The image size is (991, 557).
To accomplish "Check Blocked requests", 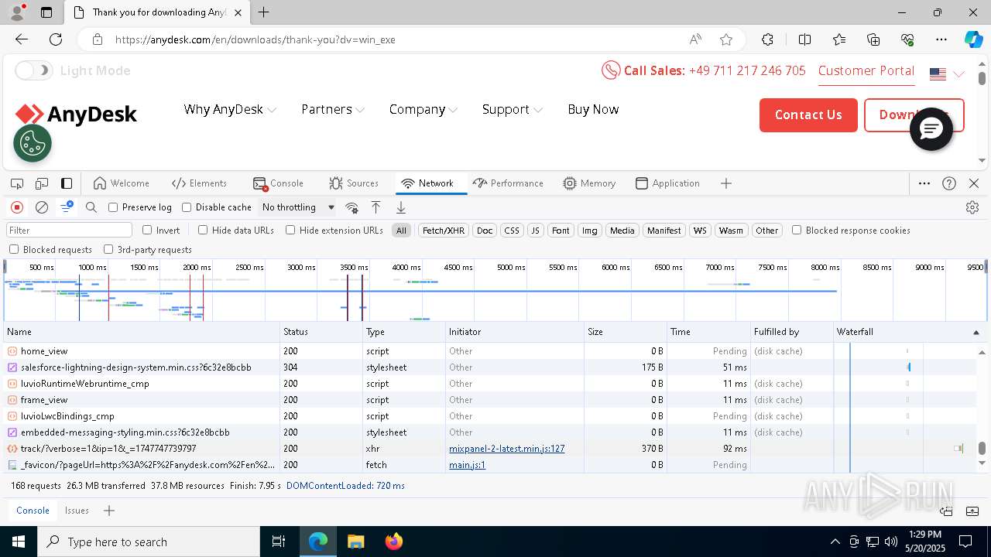I will click(14, 249).
